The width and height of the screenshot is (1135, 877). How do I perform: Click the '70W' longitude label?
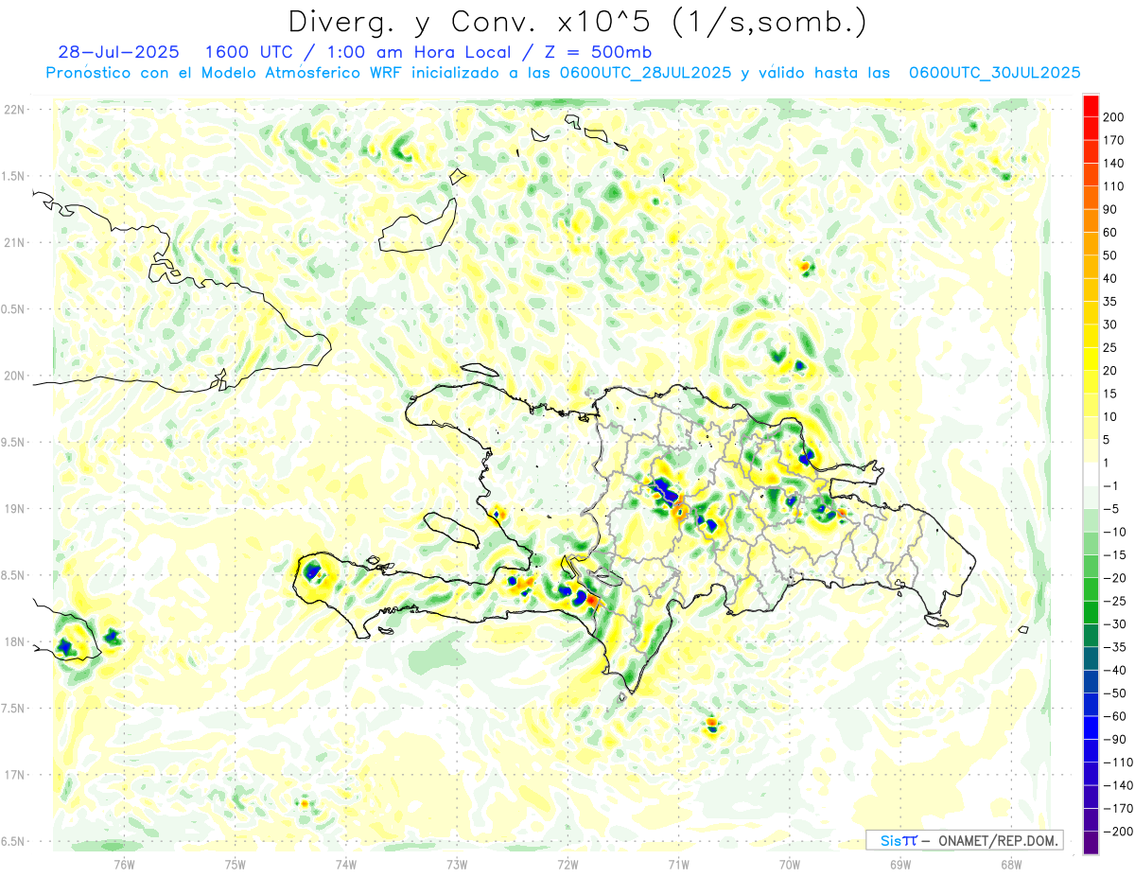[x=789, y=864]
